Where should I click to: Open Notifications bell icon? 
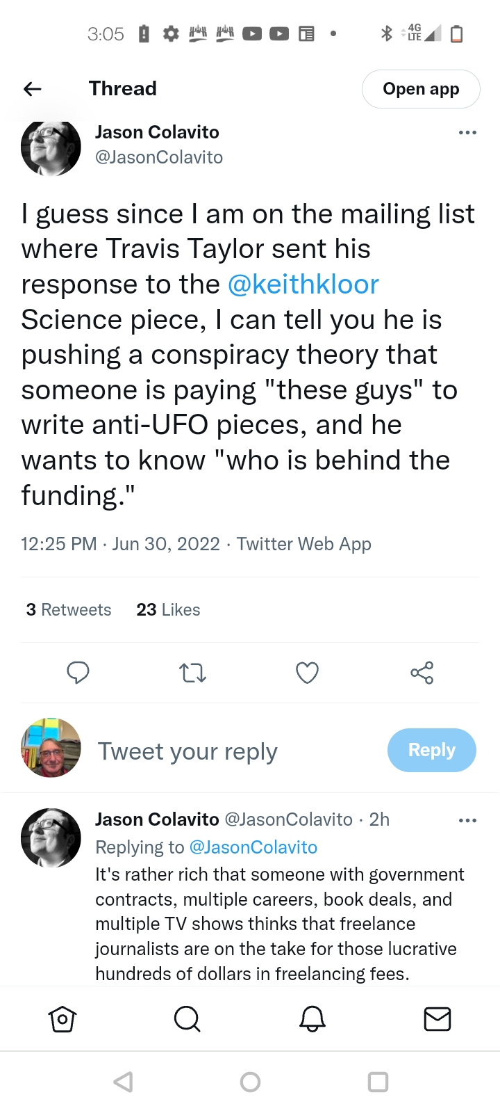pyautogui.click(x=312, y=1019)
